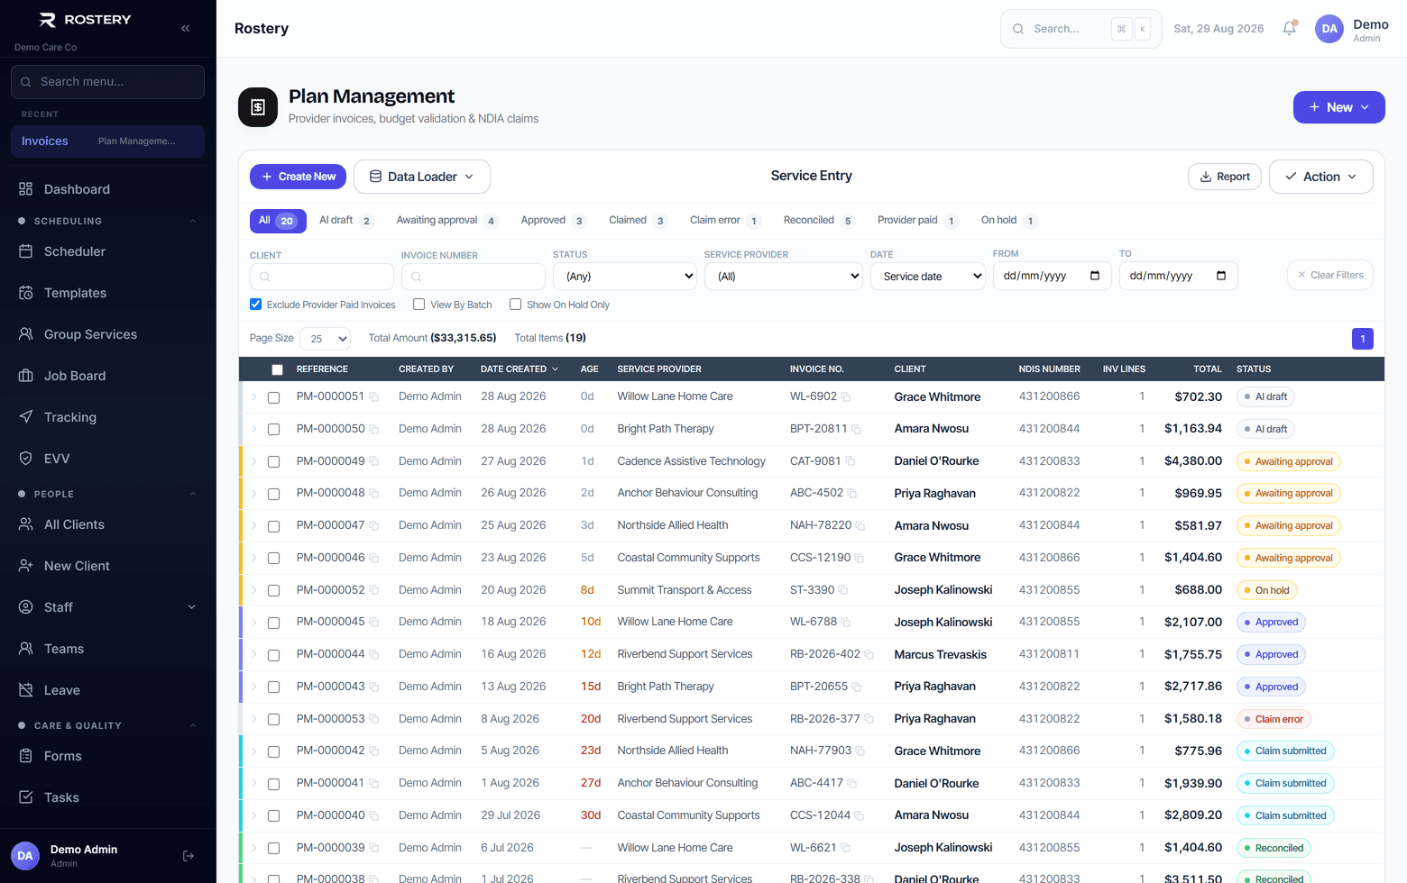Click the logout icon beside Demo Admin
This screenshot has height=883, width=1407.
pos(189,856)
